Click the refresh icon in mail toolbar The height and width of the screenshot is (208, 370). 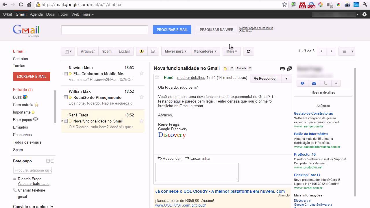tap(248, 51)
